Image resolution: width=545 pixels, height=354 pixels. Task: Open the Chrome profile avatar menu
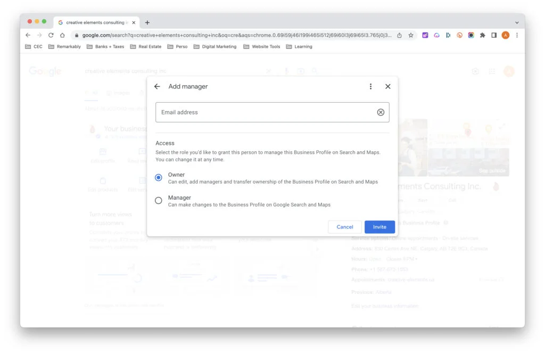[506, 35]
